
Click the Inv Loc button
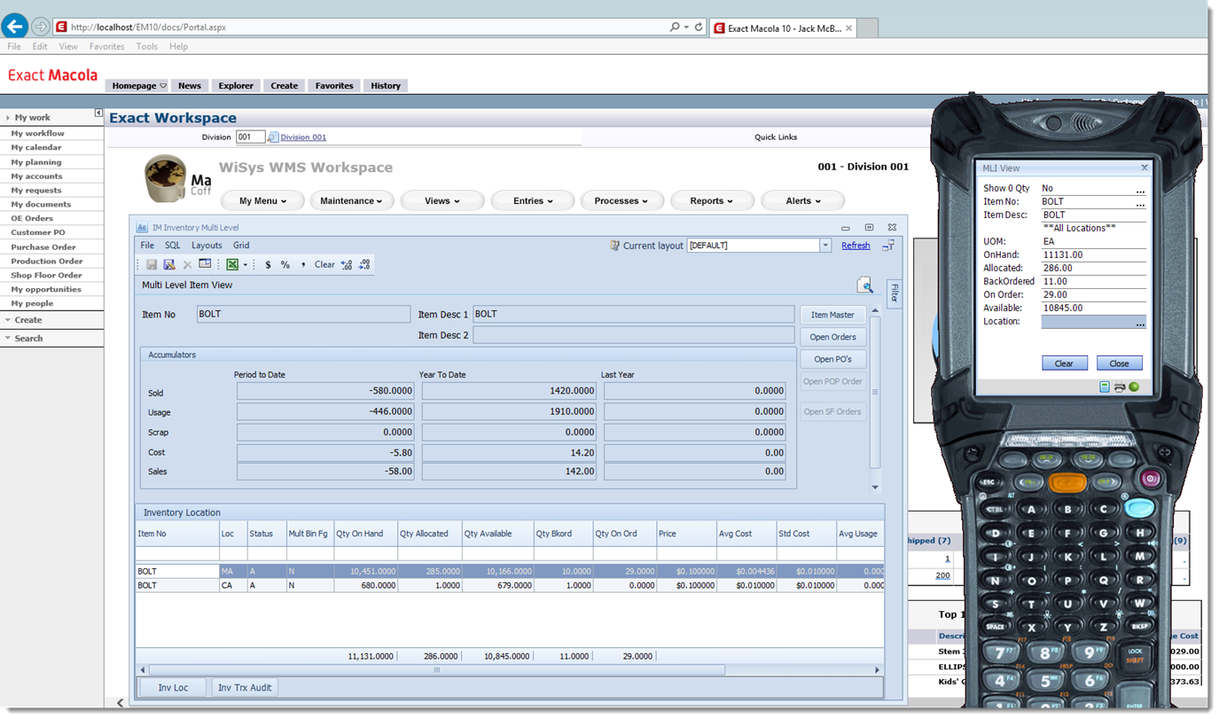173,687
